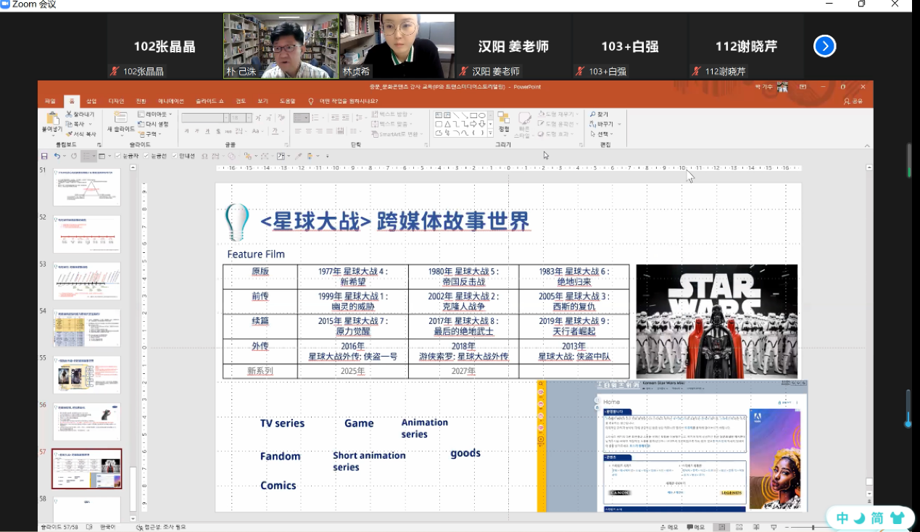Click the Star Wars image on slide
Viewport: 920px width, 532px height.
[x=716, y=320]
